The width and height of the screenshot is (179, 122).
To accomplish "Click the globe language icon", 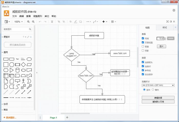I will pos(174,10).
